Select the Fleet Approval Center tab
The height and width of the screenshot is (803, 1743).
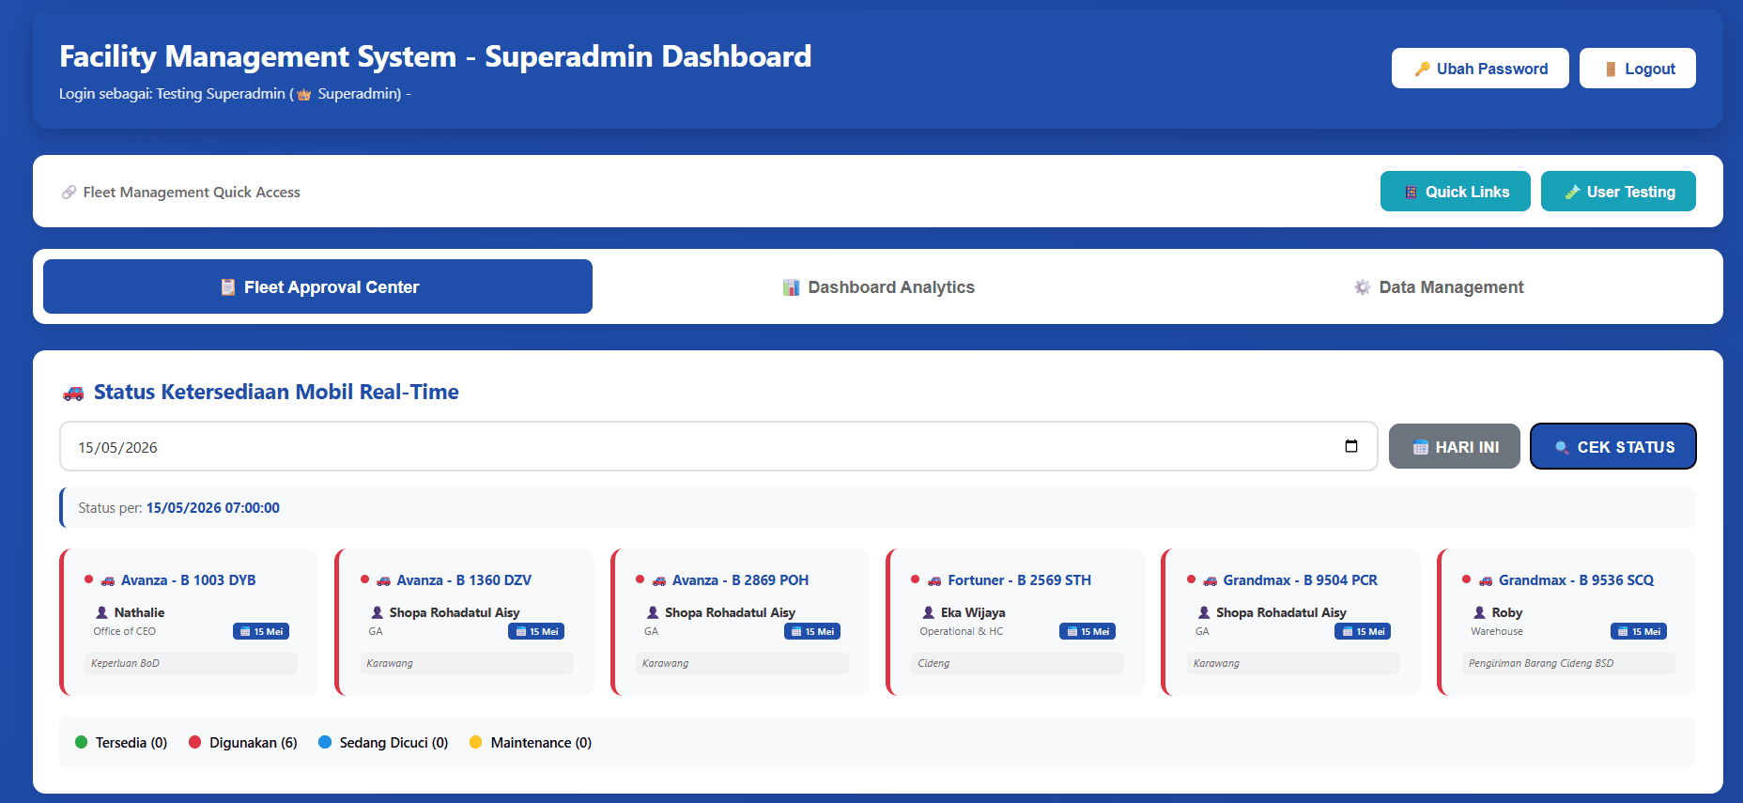(317, 286)
